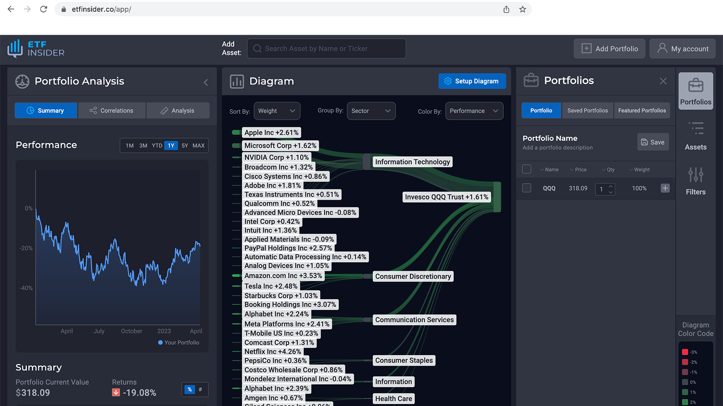Viewport: 723px width, 406px height.
Task: Open the Portfolios sidebar briefcase icon
Action: pyautogui.click(x=695, y=86)
